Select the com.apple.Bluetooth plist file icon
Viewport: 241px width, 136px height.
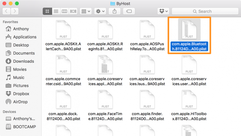click(x=189, y=29)
